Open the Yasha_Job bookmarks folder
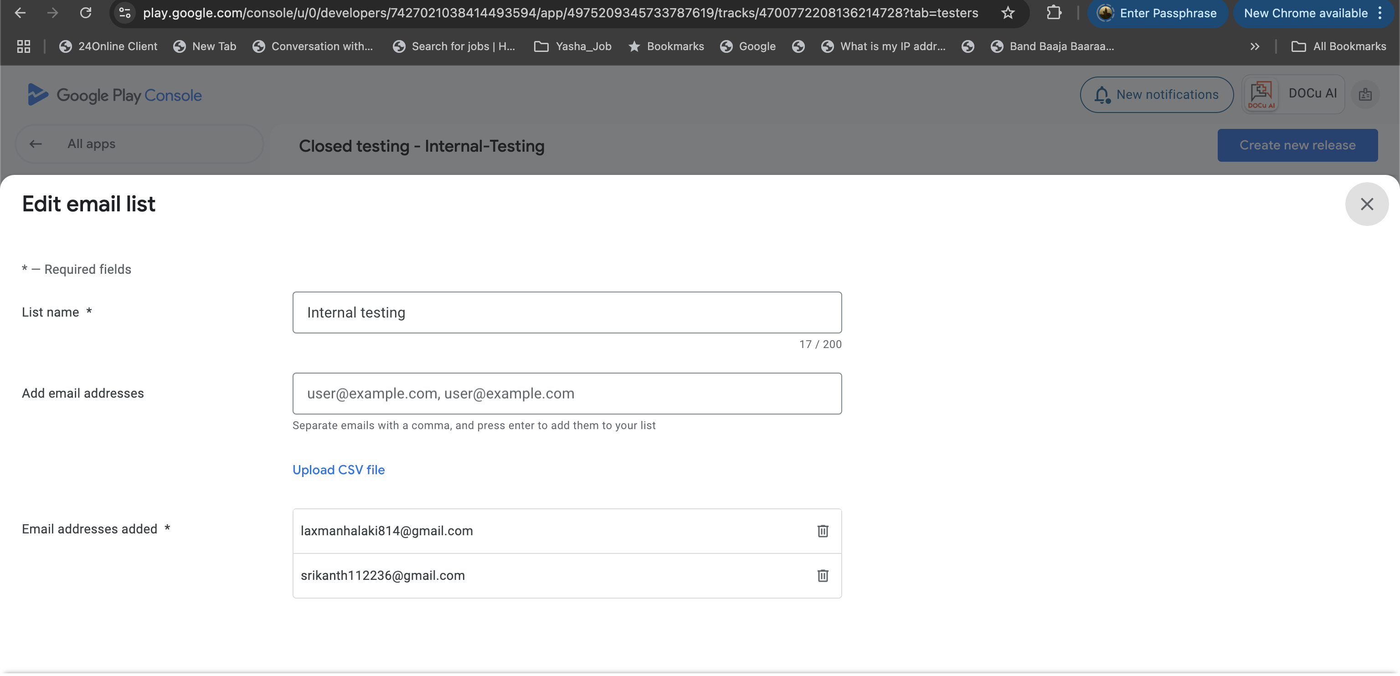Screen dimensions: 1400x676 click(573, 47)
